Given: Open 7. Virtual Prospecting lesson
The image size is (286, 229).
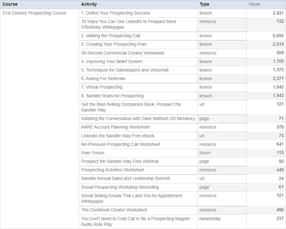Looking at the screenshot, I should tap(102, 87).
